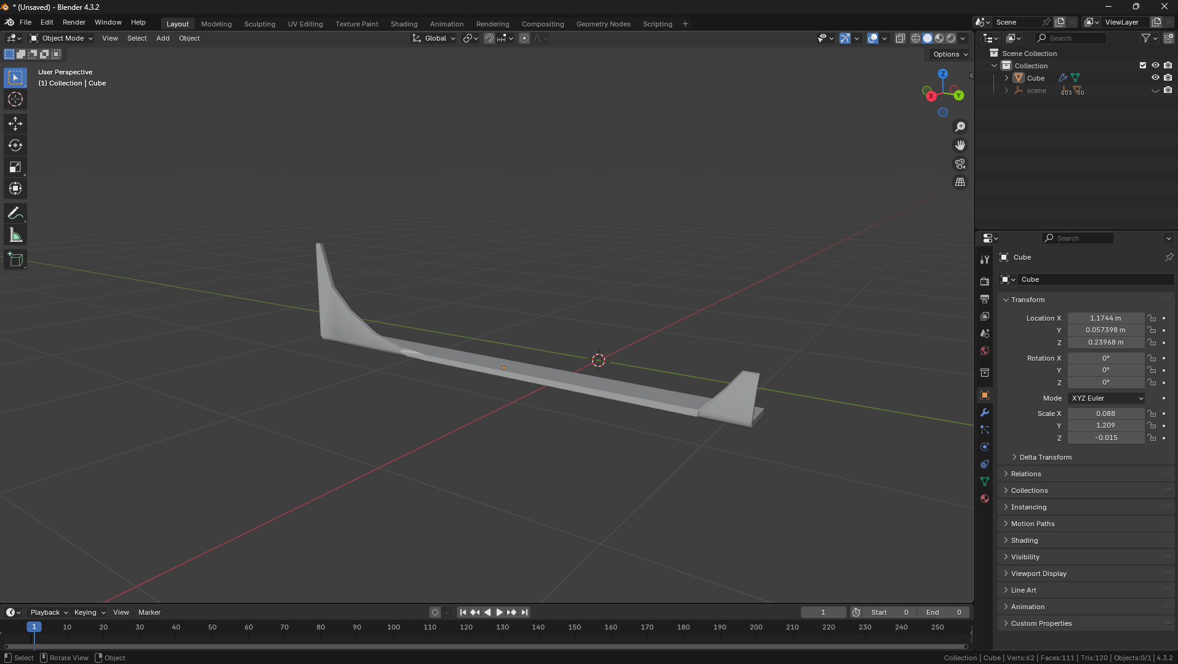Viewport: 1178px width, 664px height.
Task: Activate the Rotate tool
Action: pyautogui.click(x=15, y=145)
